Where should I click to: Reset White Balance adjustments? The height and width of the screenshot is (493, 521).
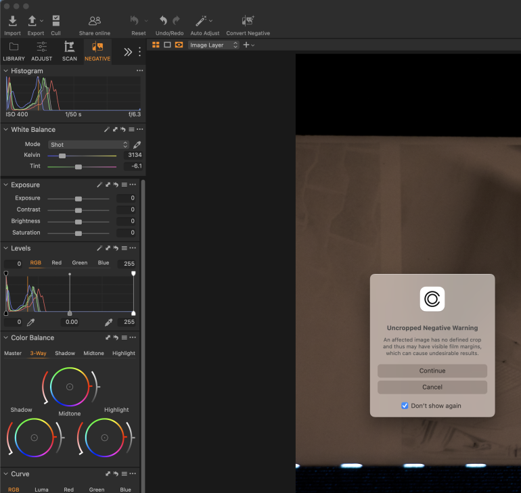[123, 129]
